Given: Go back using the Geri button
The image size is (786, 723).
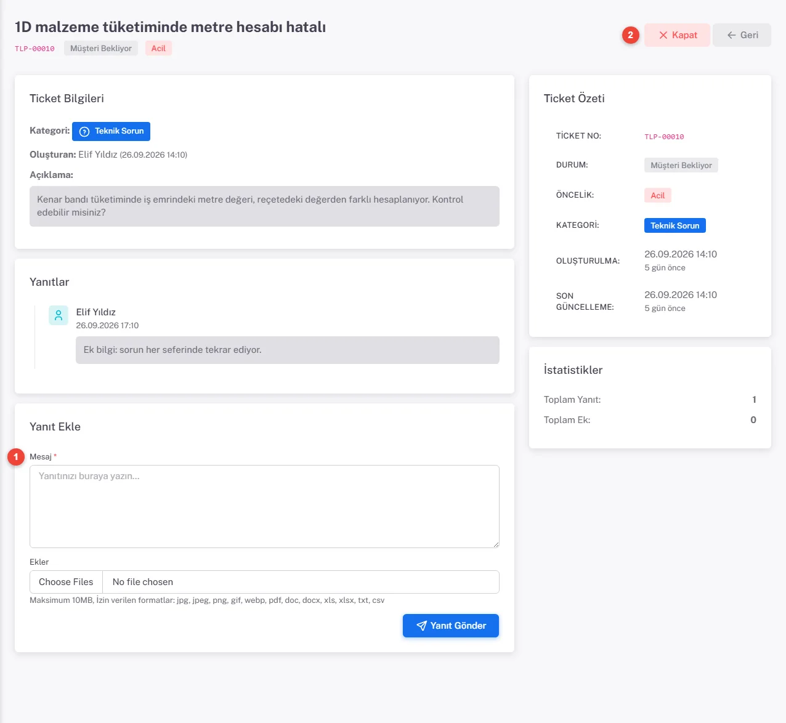Looking at the screenshot, I should [742, 35].
